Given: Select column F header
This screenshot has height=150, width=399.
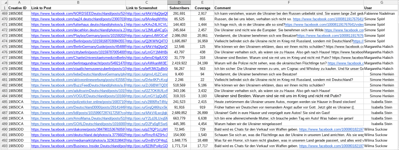Looking at the screenshot, I should [x=289, y=2].
